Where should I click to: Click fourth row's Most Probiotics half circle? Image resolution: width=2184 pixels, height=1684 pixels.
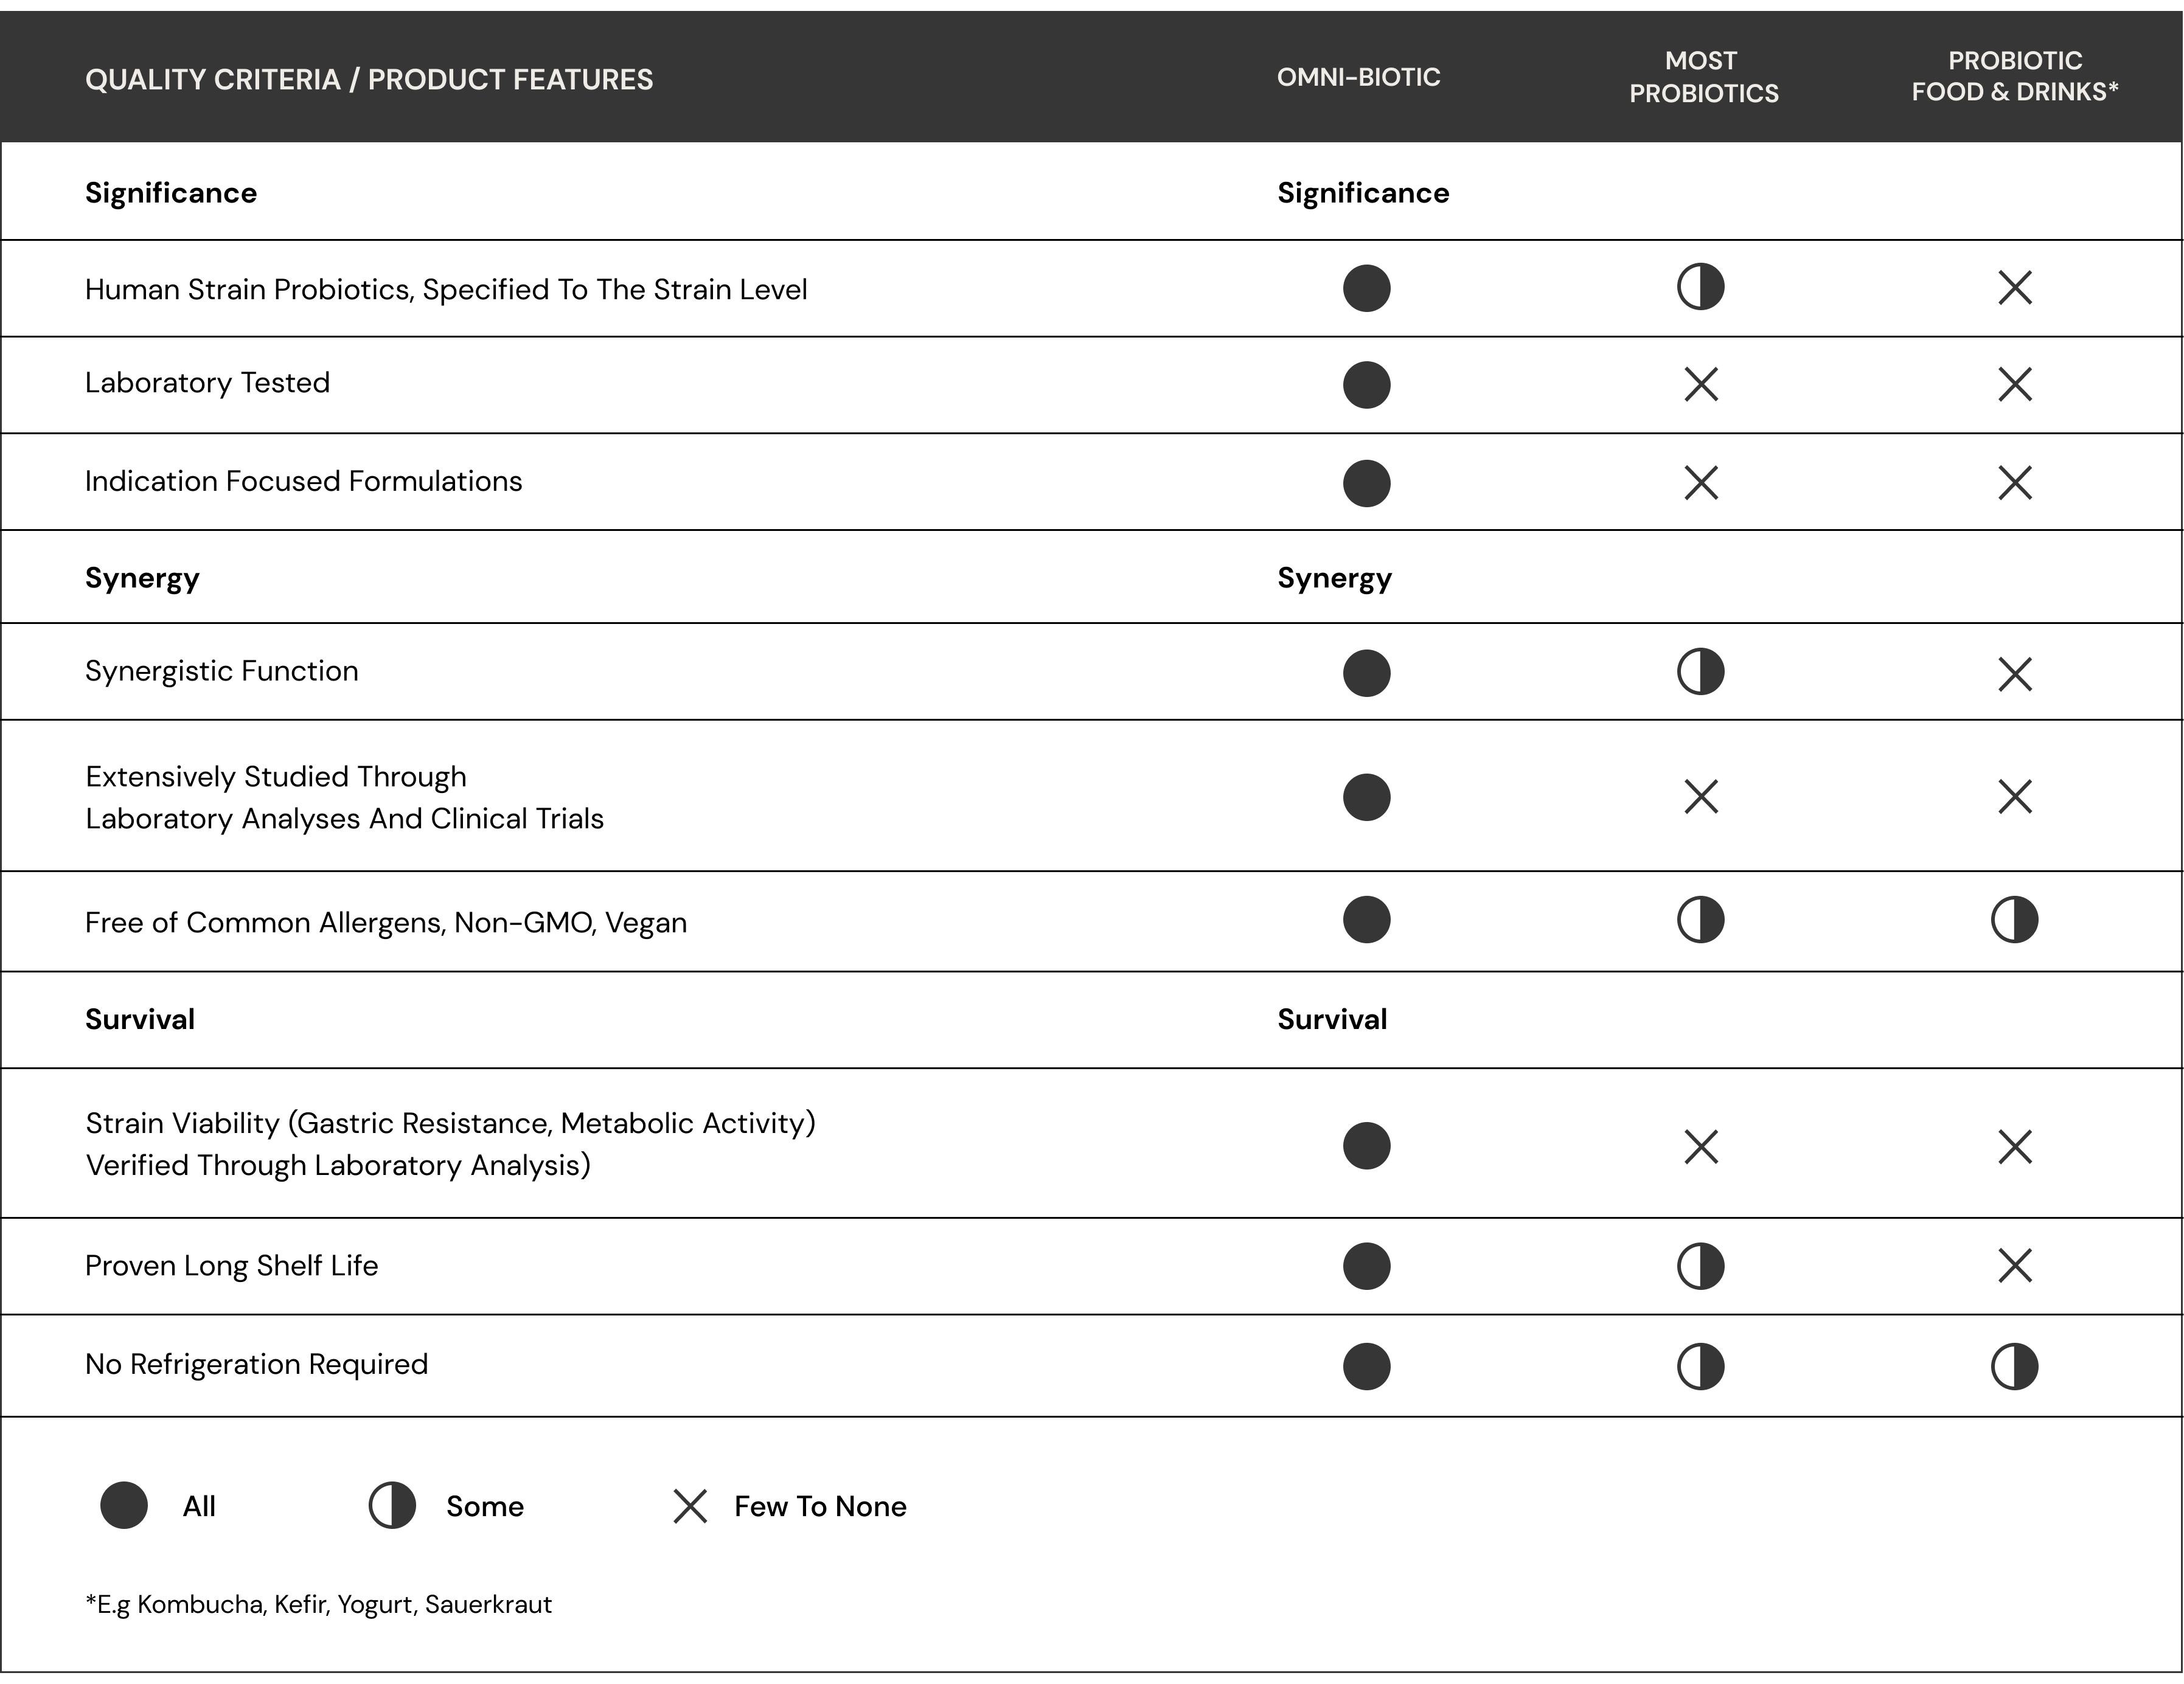(1700, 671)
